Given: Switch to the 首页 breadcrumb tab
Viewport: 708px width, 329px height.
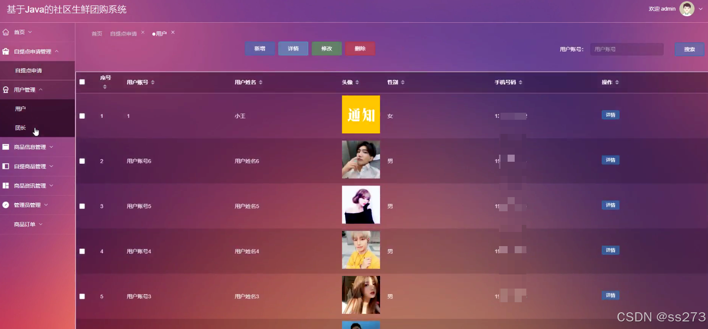Looking at the screenshot, I should coord(97,34).
